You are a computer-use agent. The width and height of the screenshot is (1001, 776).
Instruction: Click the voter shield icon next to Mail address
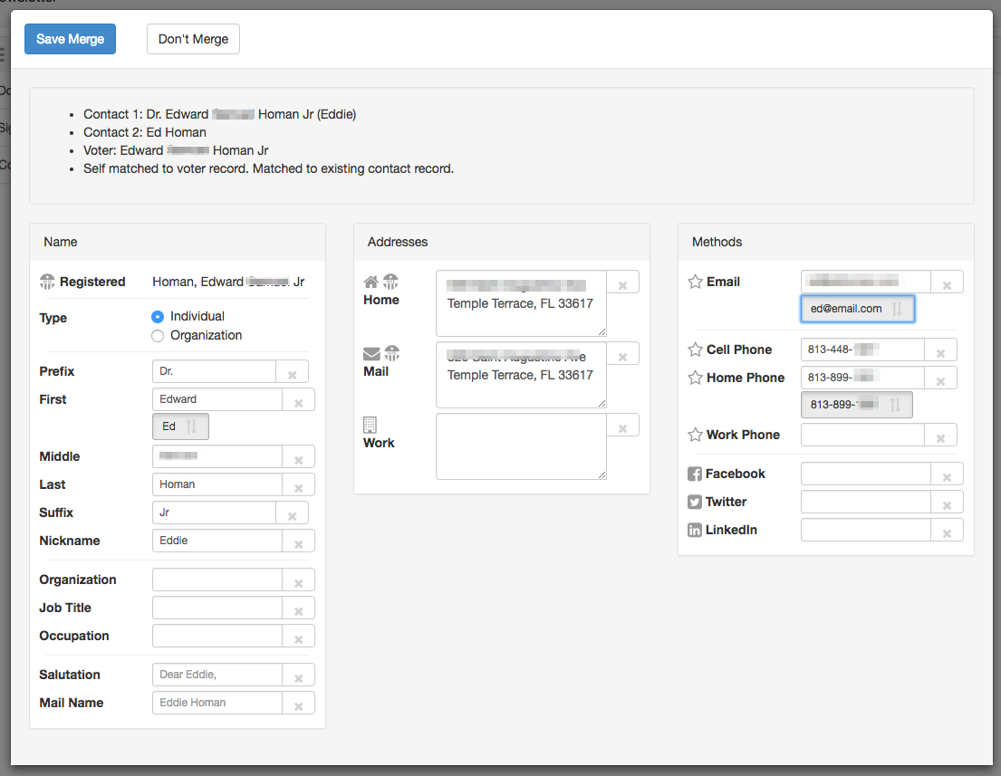[x=391, y=353]
